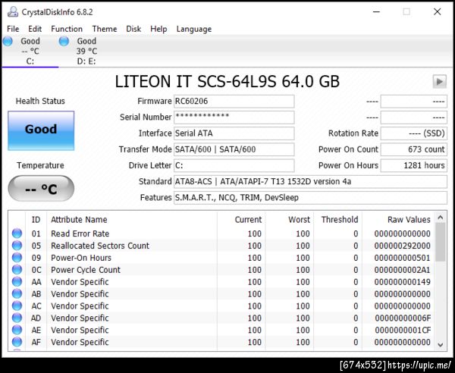The image size is (455, 373).
Task: Click the Current column header
Action: click(x=241, y=220)
